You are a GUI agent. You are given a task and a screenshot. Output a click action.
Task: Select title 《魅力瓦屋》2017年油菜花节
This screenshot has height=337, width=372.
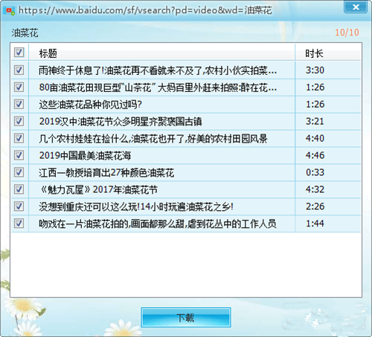coord(98,190)
